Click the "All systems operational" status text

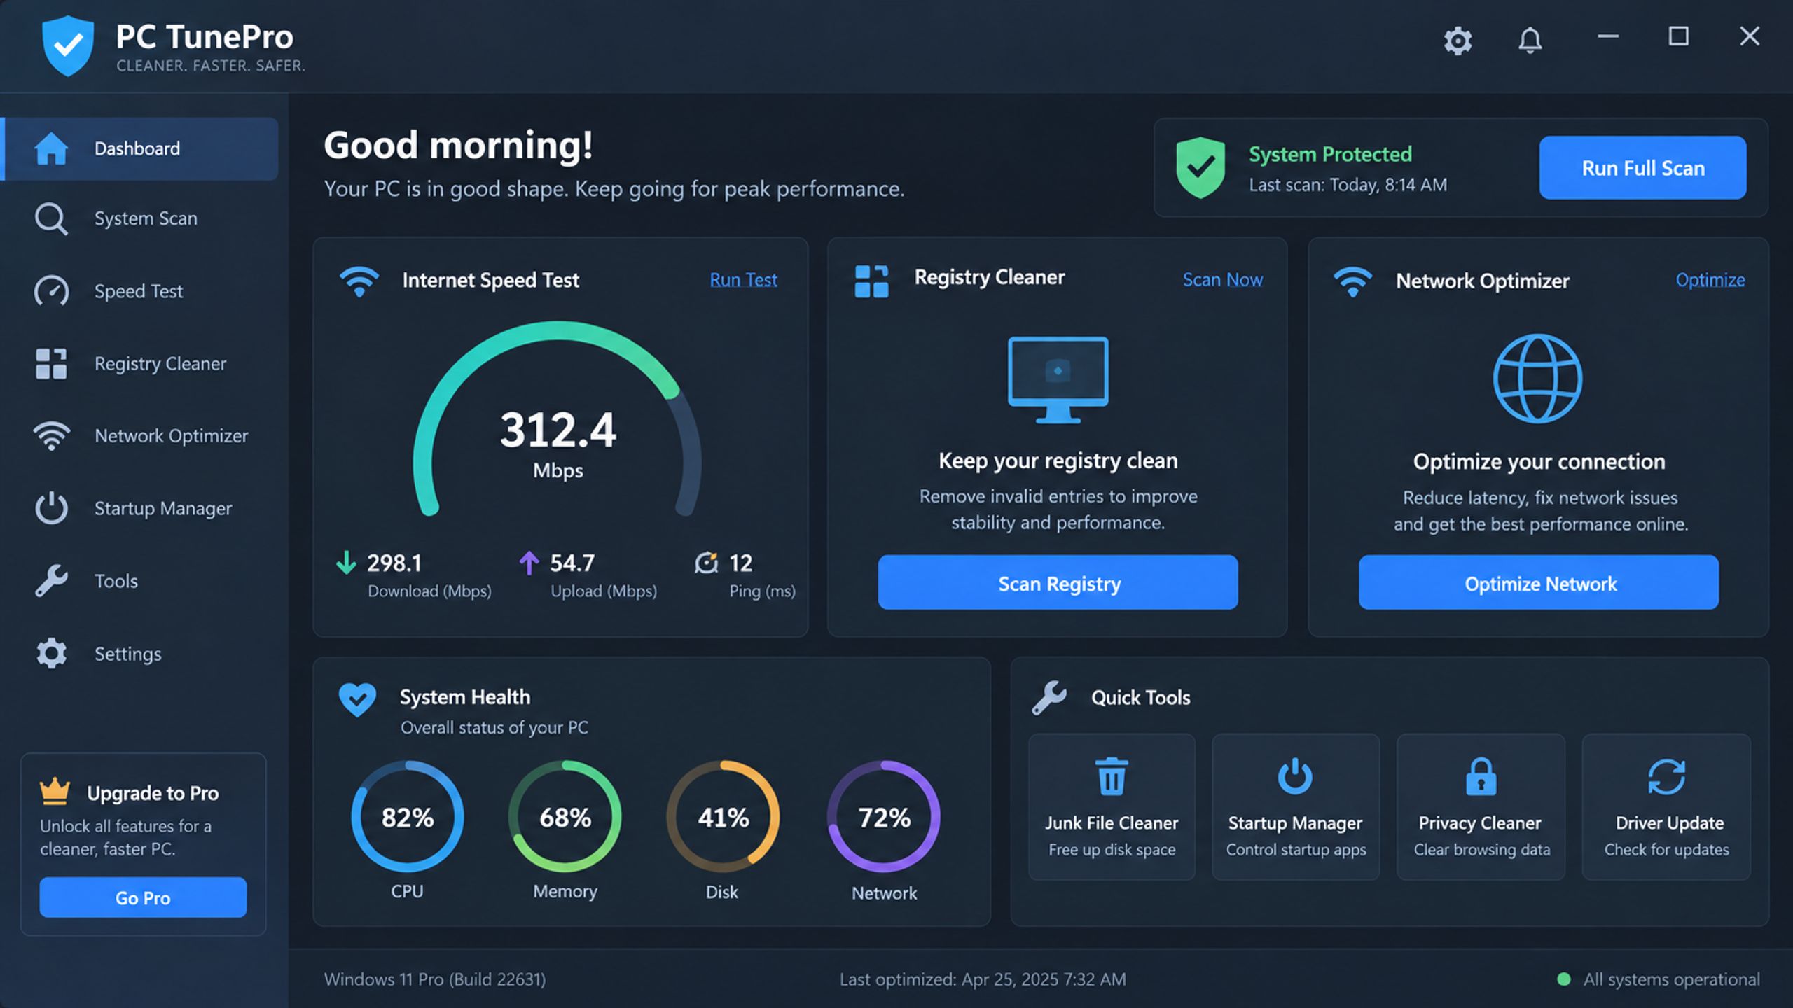pos(1671,979)
